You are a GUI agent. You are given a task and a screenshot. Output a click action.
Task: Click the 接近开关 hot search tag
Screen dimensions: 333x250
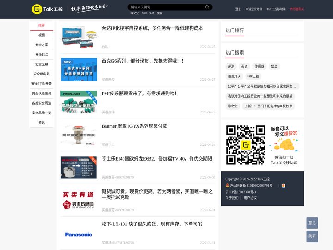pyautogui.click(x=234, y=76)
